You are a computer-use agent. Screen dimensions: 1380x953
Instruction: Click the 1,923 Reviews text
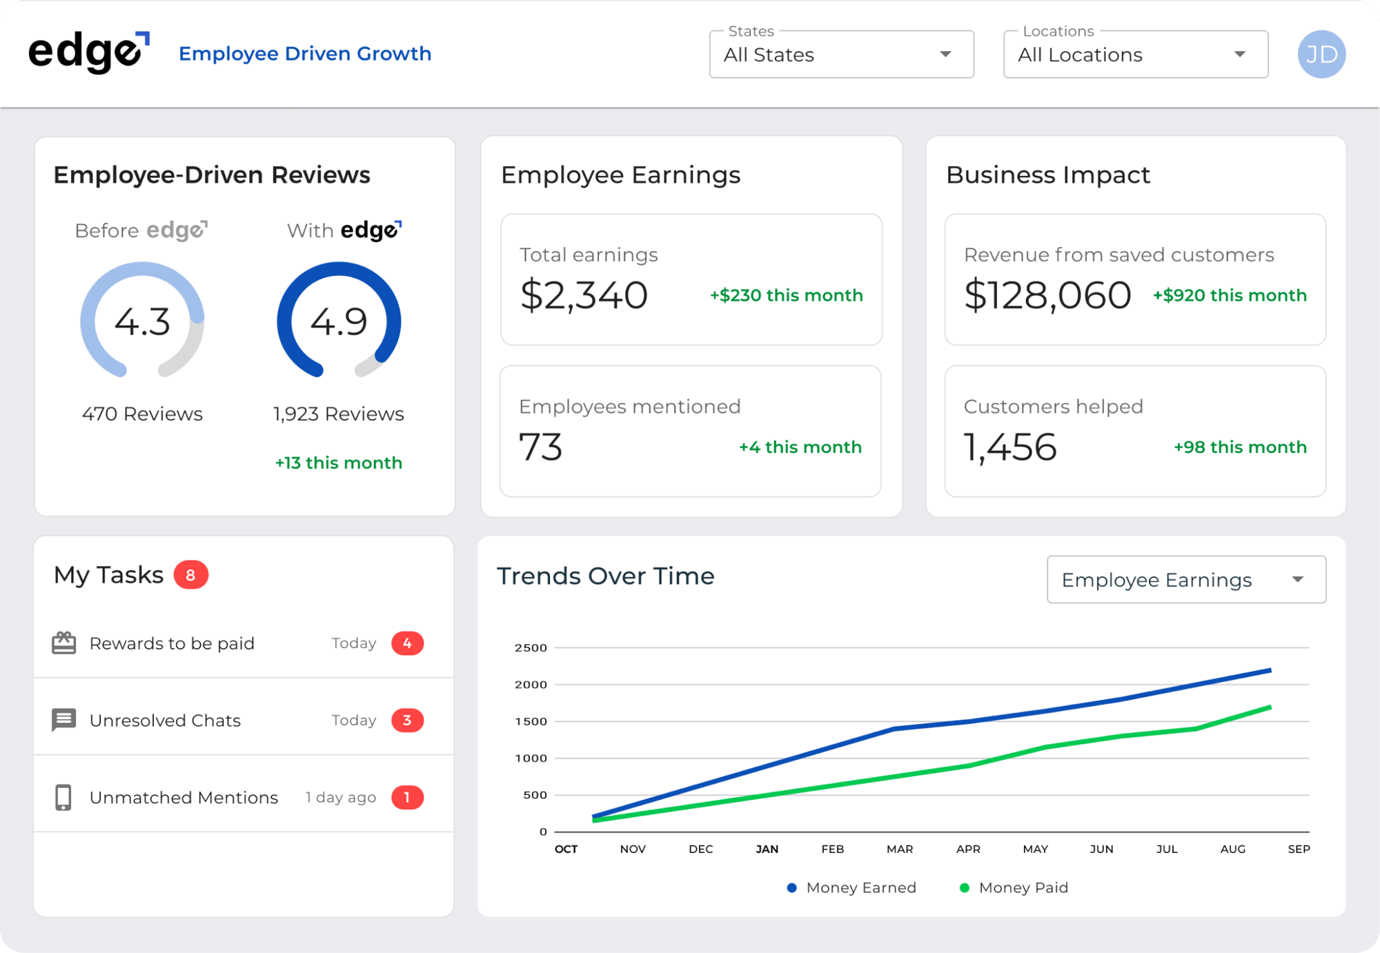click(339, 414)
